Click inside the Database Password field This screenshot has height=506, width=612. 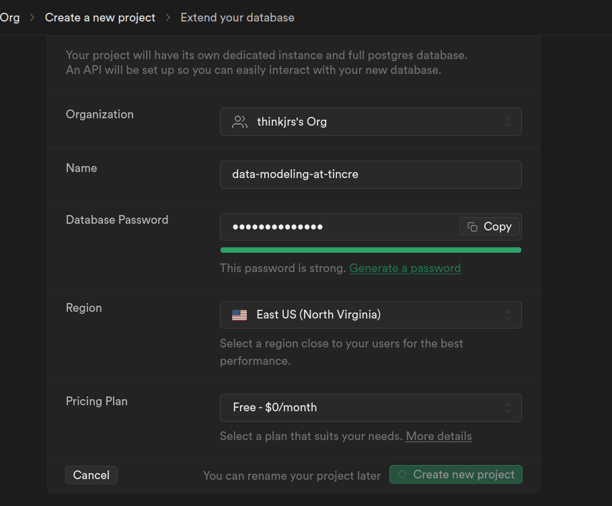pyautogui.click(x=336, y=227)
